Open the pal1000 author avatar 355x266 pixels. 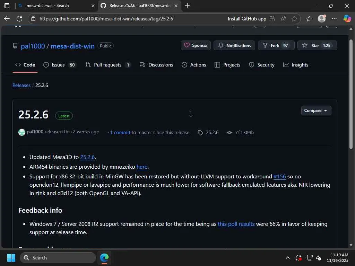22,132
